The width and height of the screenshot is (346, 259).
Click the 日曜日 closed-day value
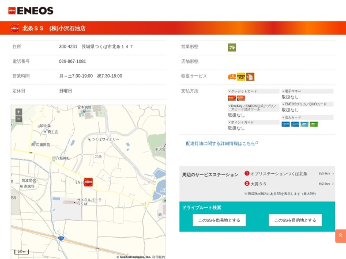click(66, 91)
